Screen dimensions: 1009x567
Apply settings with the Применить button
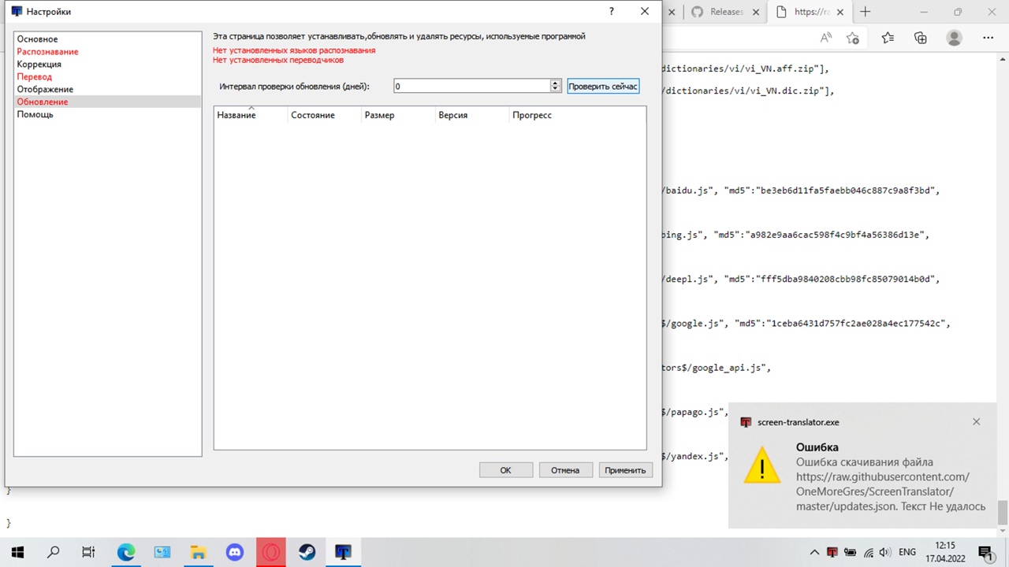point(625,470)
